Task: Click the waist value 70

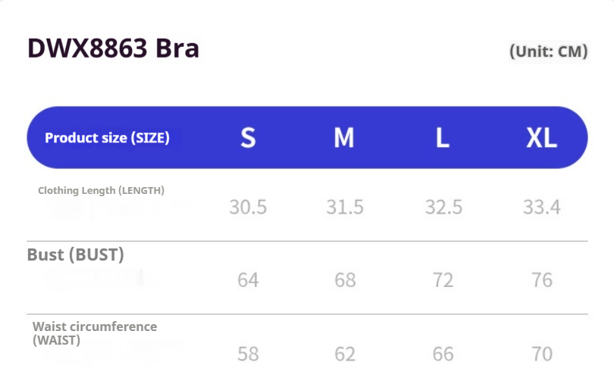Action: coord(542,354)
